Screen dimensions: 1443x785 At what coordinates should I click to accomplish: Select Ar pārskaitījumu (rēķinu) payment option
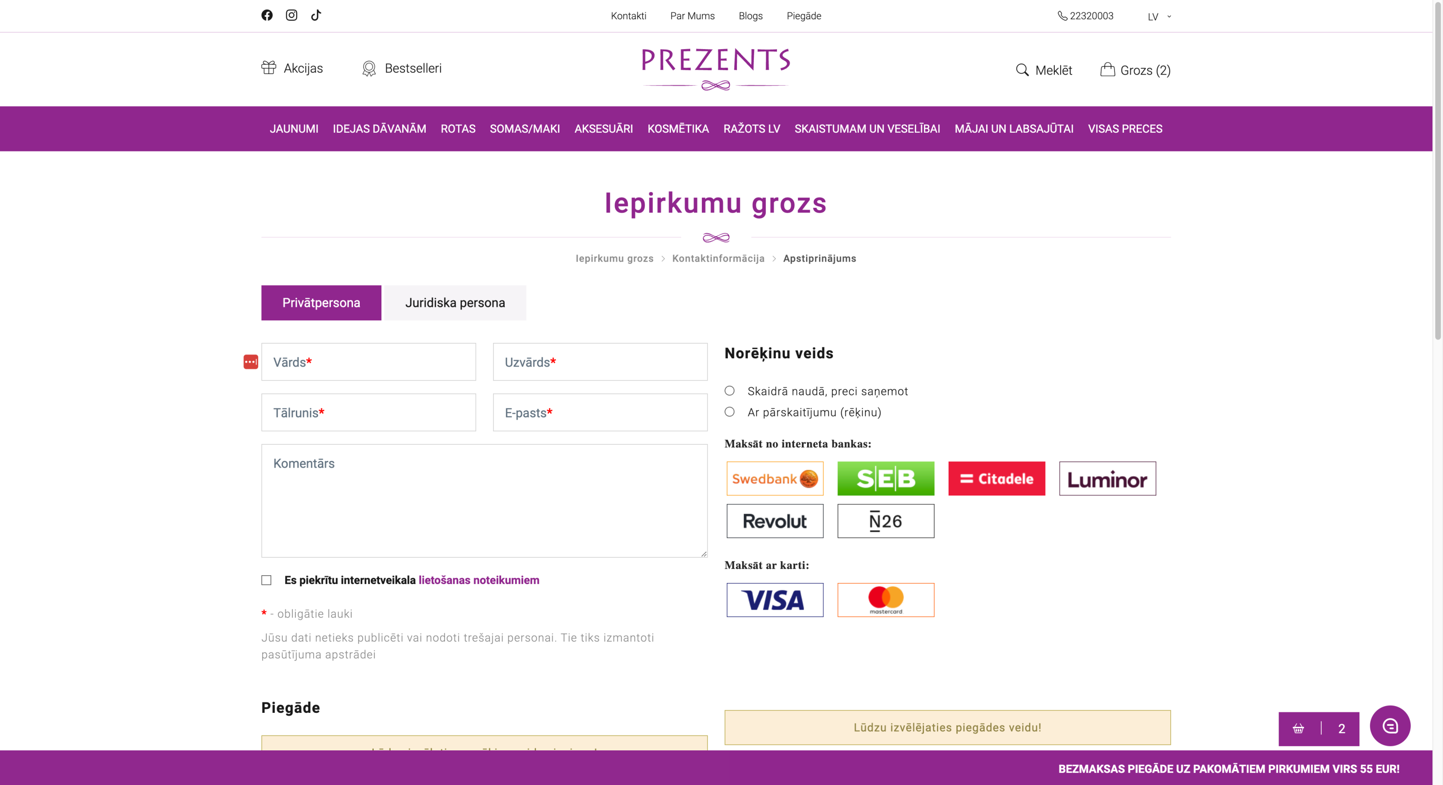[729, 412]
